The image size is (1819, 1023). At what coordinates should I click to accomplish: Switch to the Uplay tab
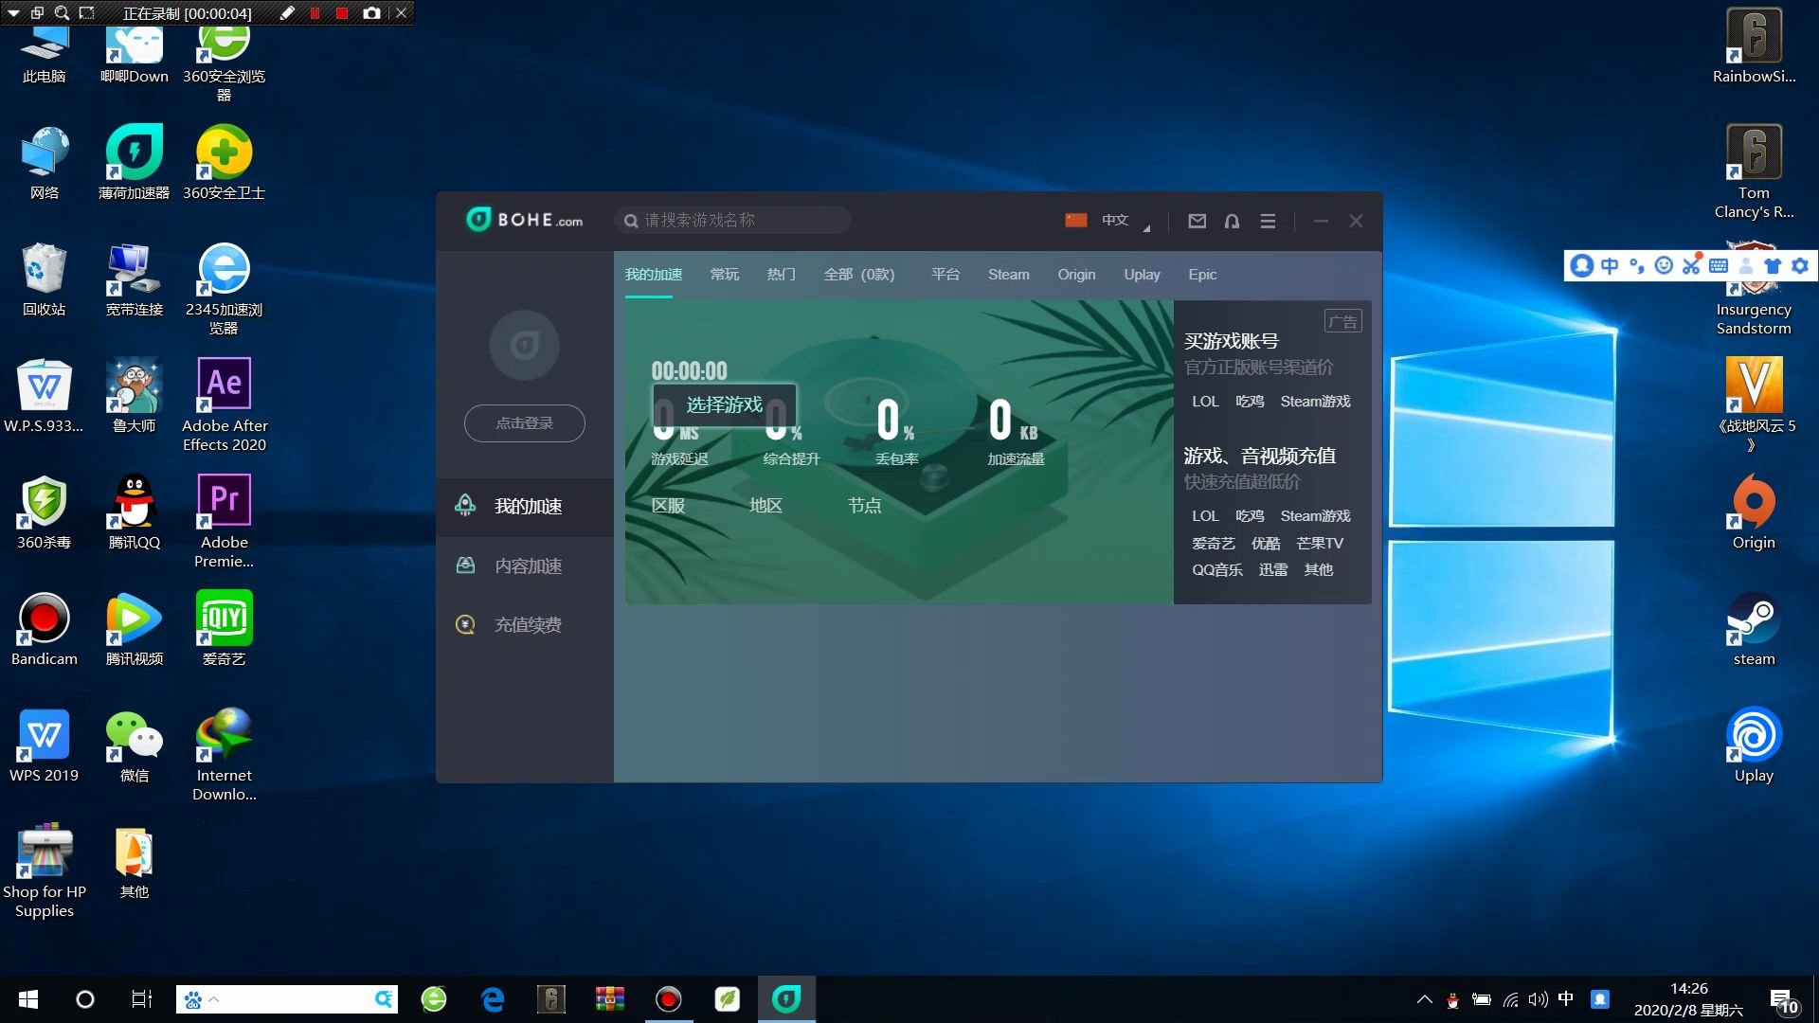[x=1142, y=275]
